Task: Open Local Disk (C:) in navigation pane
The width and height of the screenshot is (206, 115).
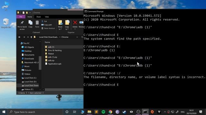Action: [30, 78]
